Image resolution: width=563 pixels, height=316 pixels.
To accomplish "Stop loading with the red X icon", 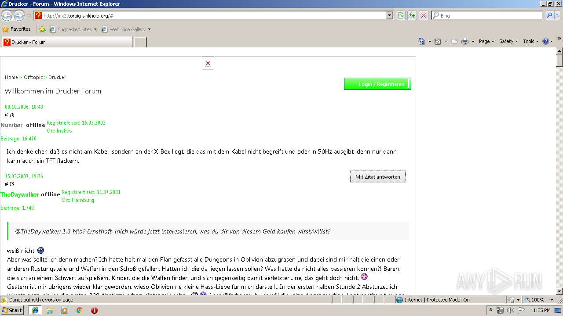I will point(423,15).
